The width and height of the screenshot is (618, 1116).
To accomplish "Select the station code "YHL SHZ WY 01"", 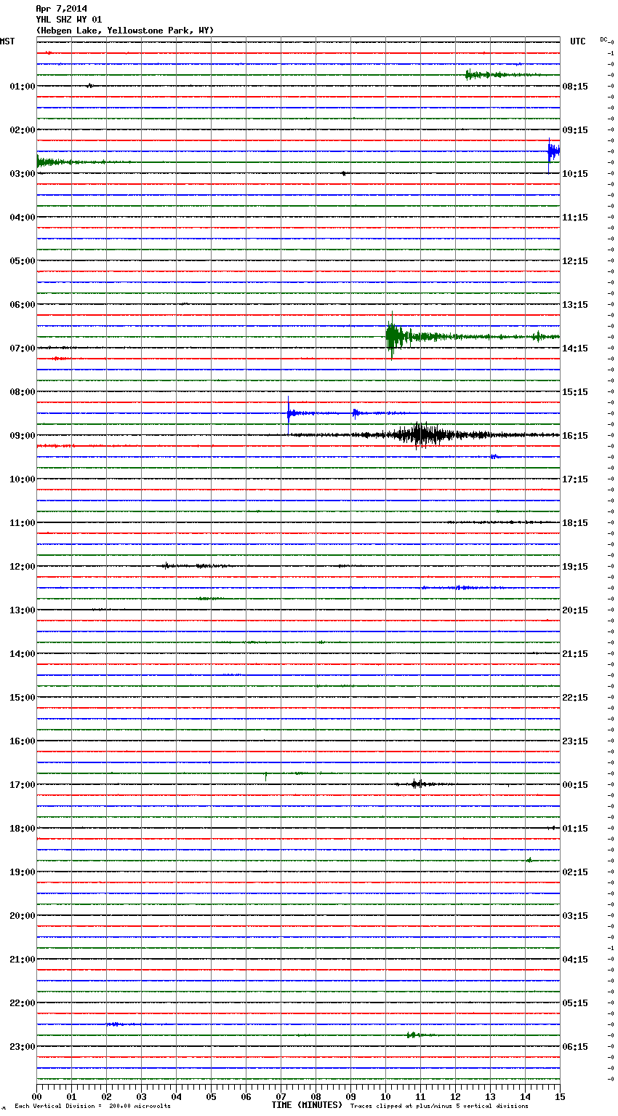I will pos(69,20).
